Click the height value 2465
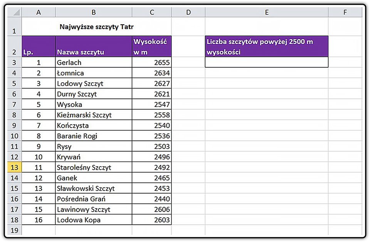Screen dimensions: 370x242 [152, 178]
